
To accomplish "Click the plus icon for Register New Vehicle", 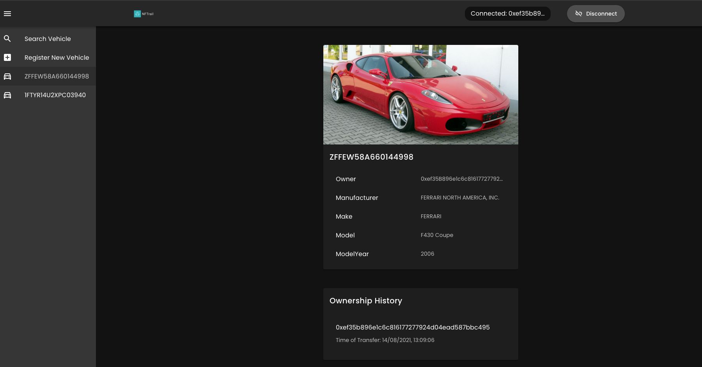I will [7, 57].
